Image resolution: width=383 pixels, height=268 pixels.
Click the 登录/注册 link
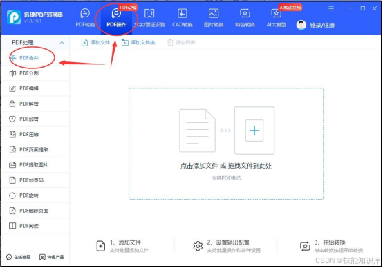[322, 25]
